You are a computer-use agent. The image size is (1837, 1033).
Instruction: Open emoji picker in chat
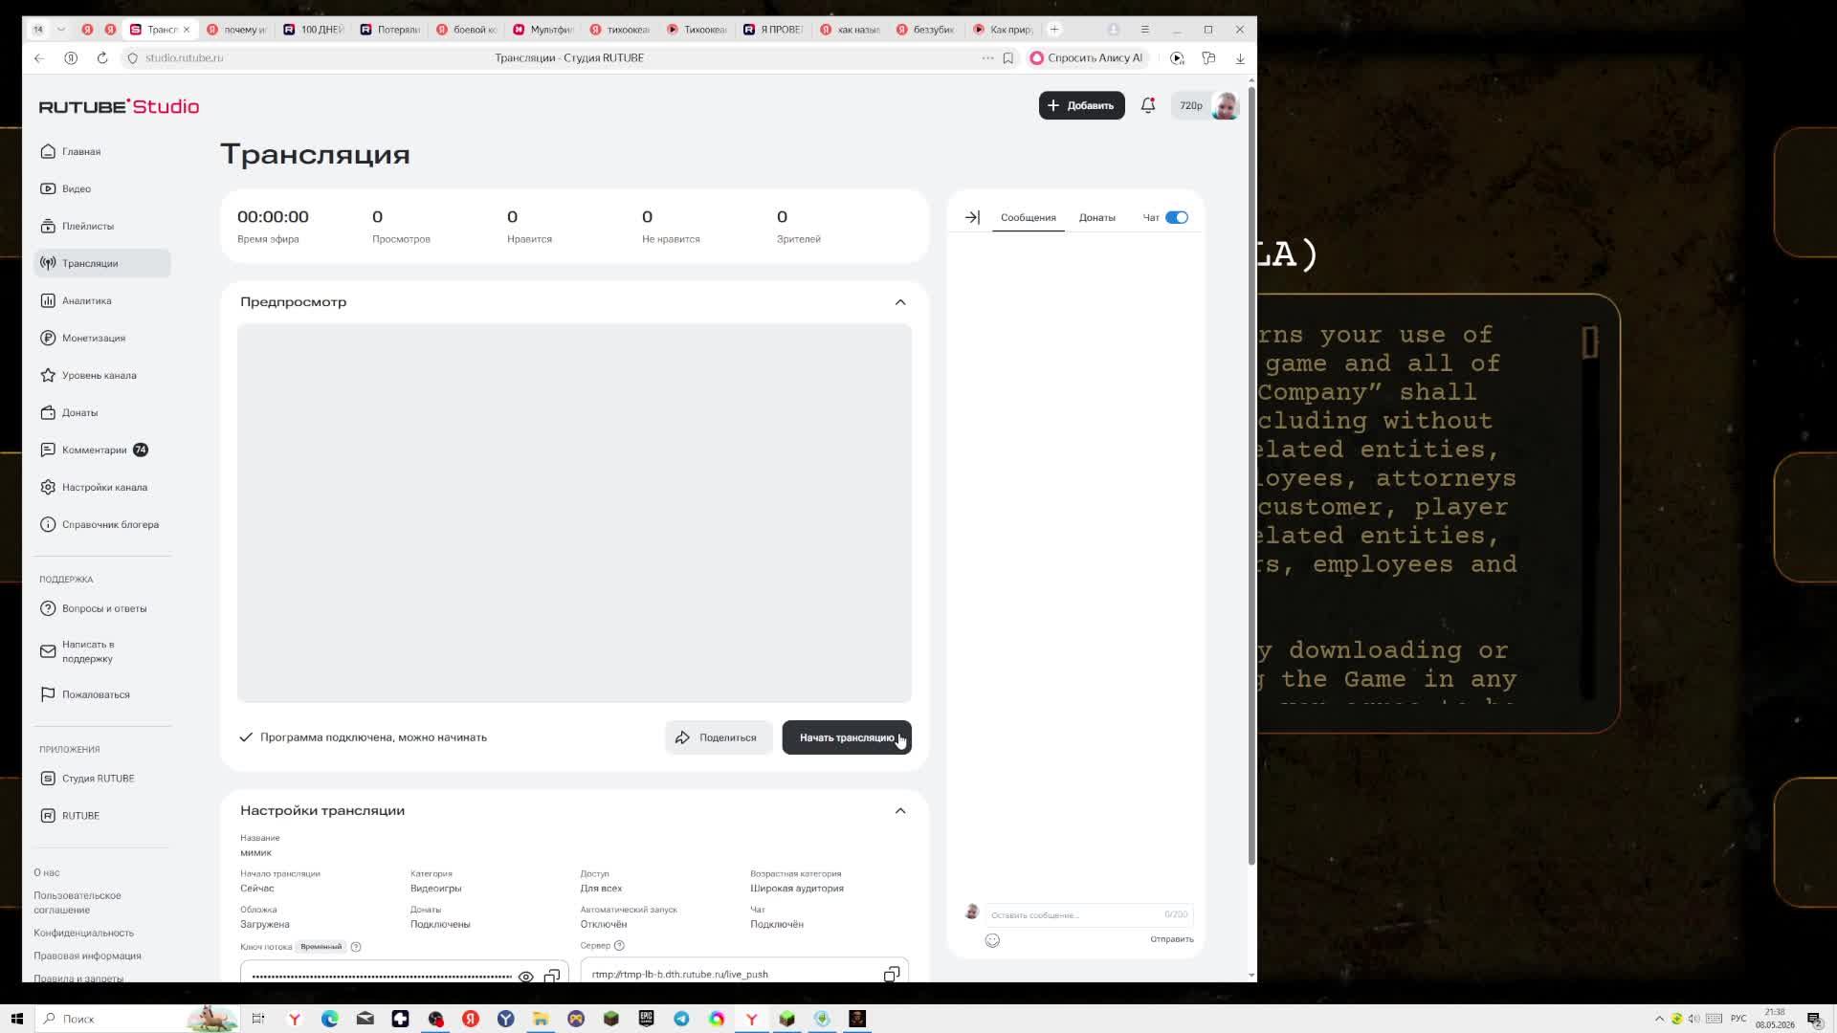pos(992,940)
